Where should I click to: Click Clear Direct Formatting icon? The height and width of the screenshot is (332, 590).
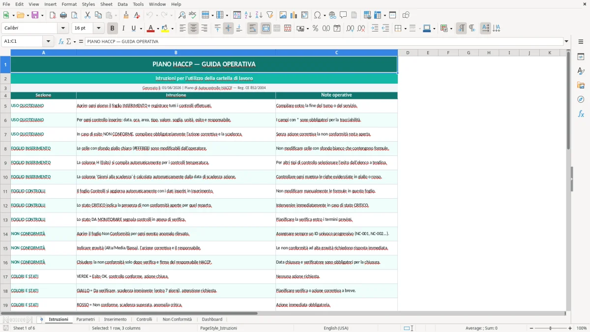(x=137, y=15)
